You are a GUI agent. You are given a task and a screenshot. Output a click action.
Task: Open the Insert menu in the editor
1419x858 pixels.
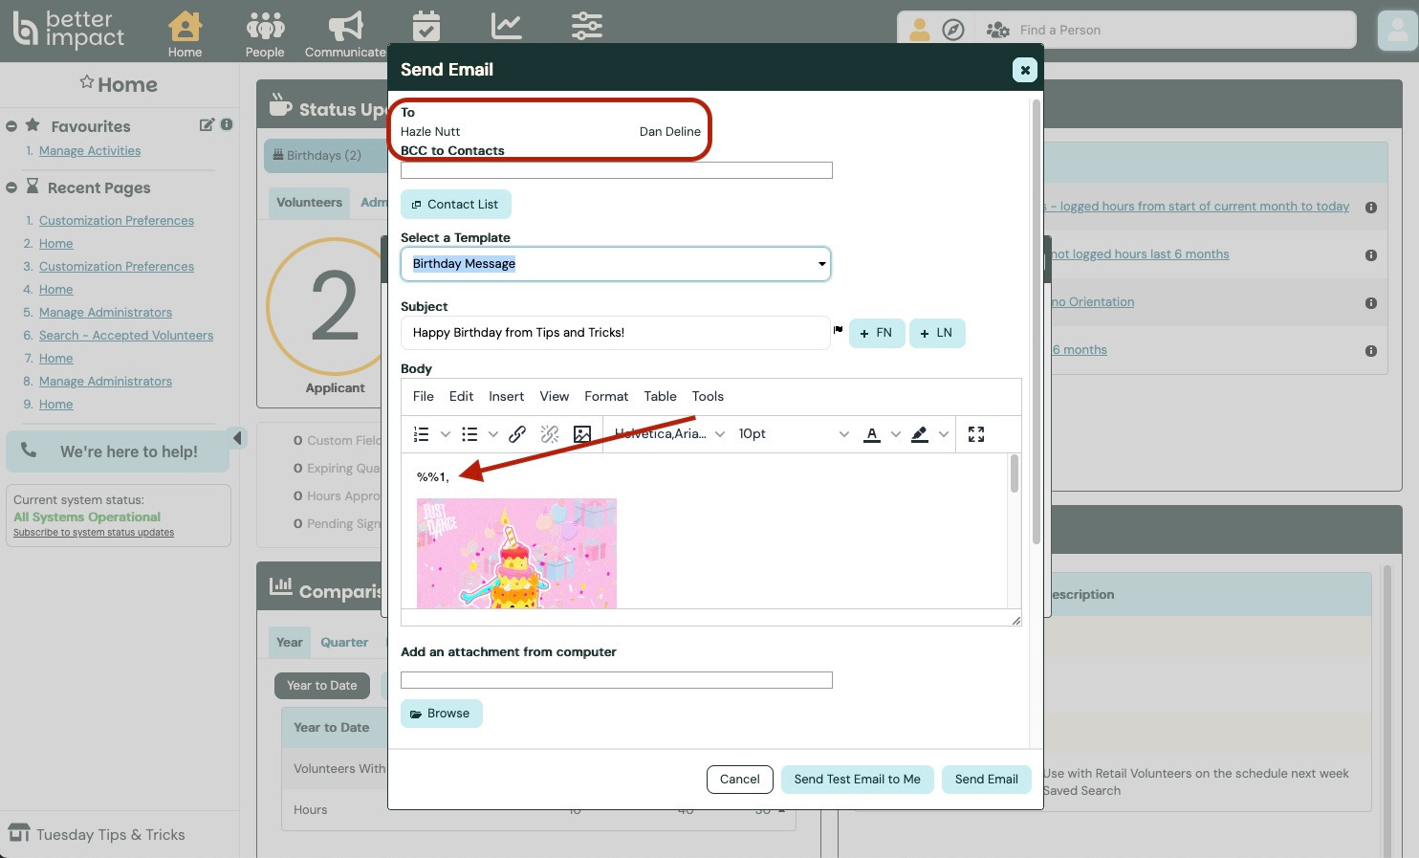pos(506,396)
